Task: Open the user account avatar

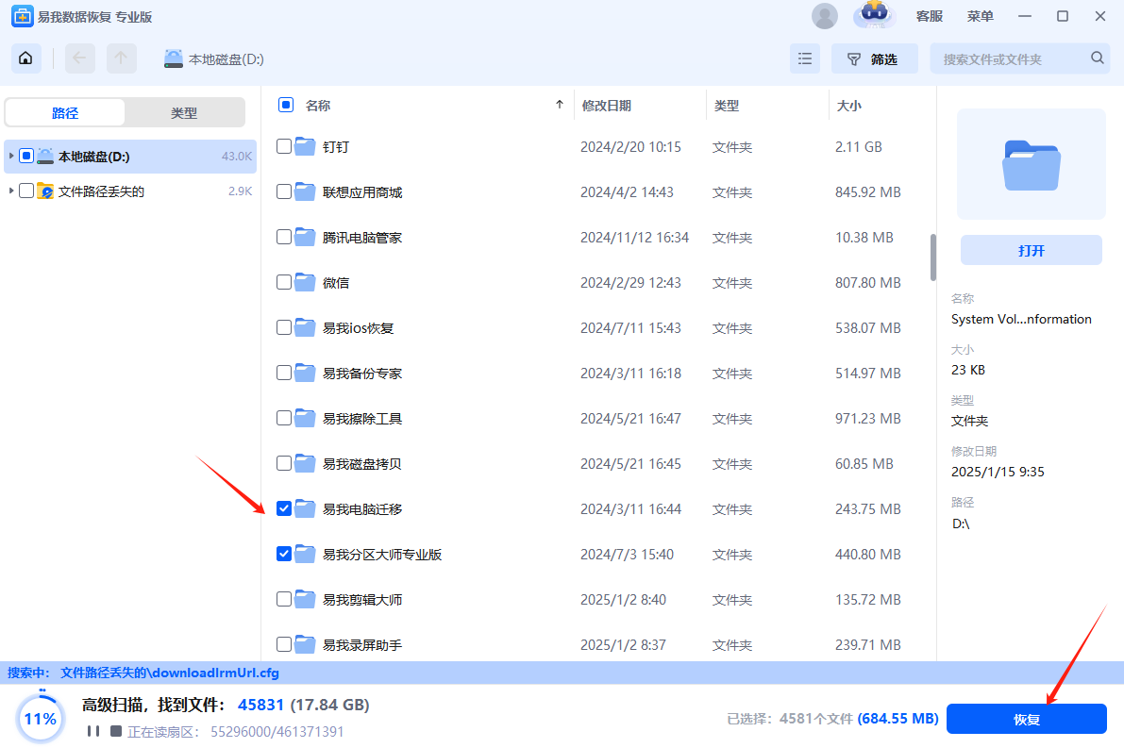Action: (825, 16)
